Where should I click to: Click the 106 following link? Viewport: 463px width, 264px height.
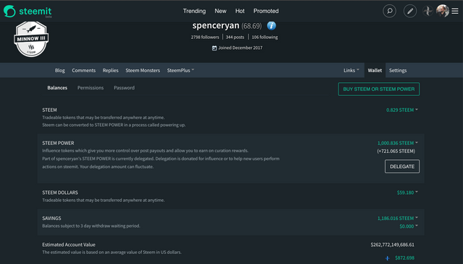(x=265, y=37)
